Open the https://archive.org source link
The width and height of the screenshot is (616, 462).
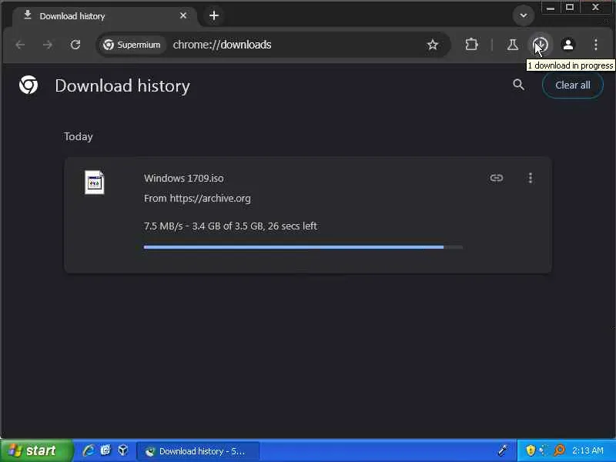coord(210,199)
